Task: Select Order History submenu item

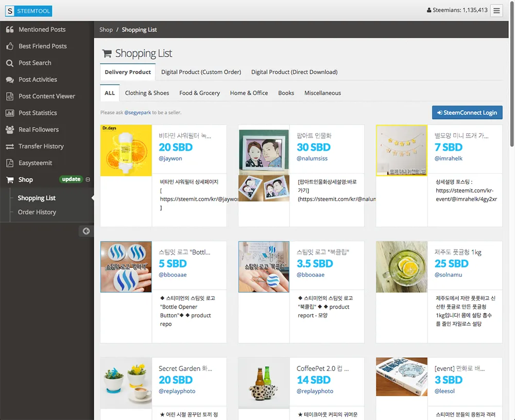Action: click(37, 212)
